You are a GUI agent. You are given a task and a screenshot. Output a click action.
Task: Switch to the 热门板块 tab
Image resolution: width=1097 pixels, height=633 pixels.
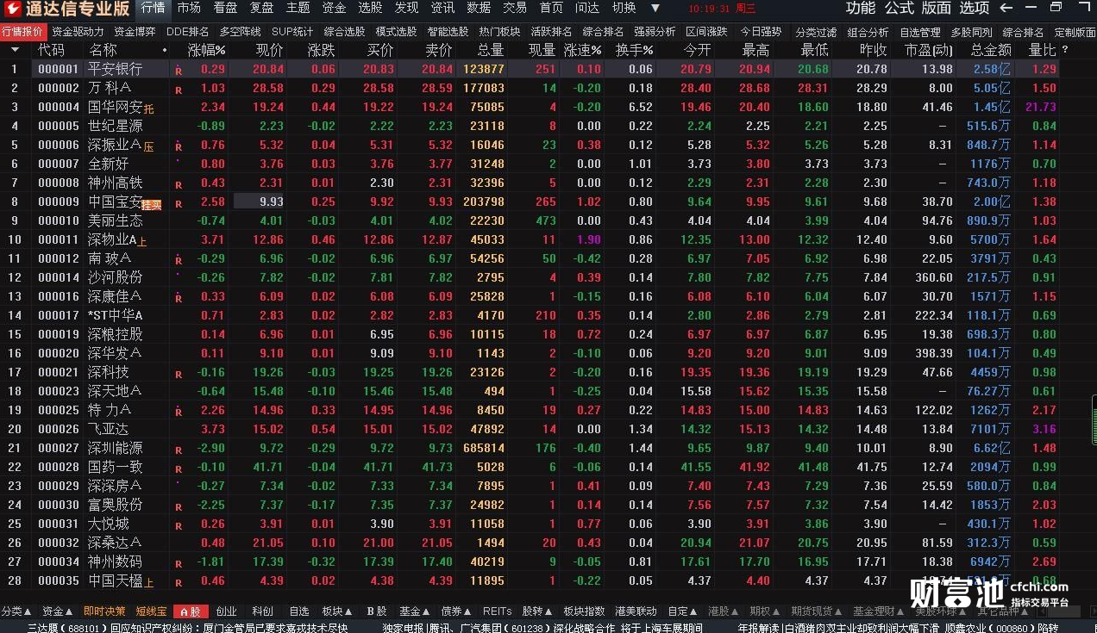(500, 32)
